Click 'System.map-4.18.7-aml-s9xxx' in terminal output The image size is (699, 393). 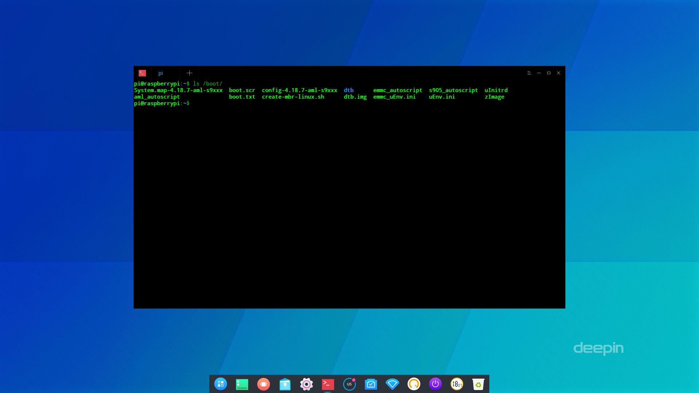pyautogui.click(x=178, y=90)
